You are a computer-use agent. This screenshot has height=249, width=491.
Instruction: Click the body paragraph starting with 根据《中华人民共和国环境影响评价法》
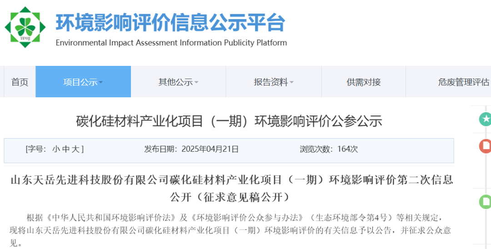(x=230, y=230)
